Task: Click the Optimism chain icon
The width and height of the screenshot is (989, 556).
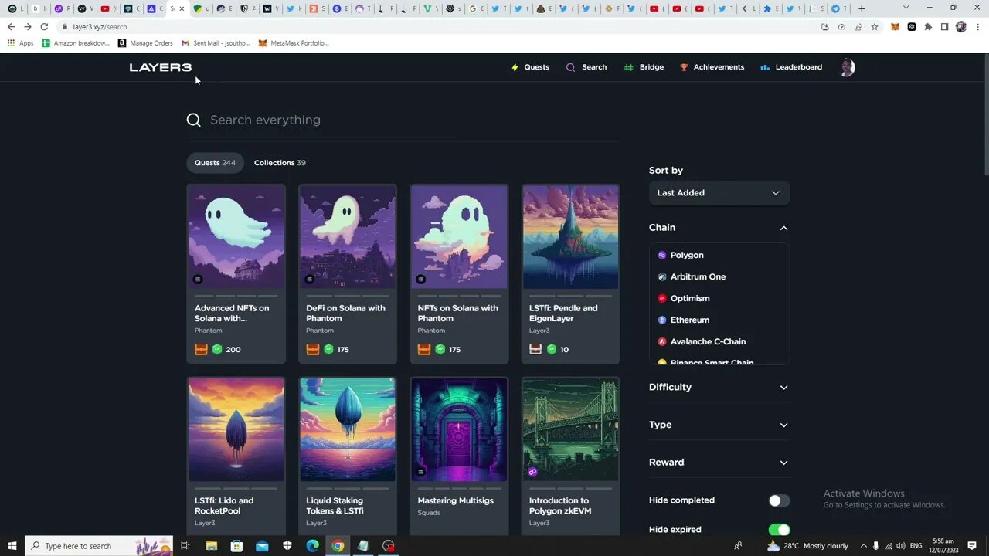Action: point(662,298)
